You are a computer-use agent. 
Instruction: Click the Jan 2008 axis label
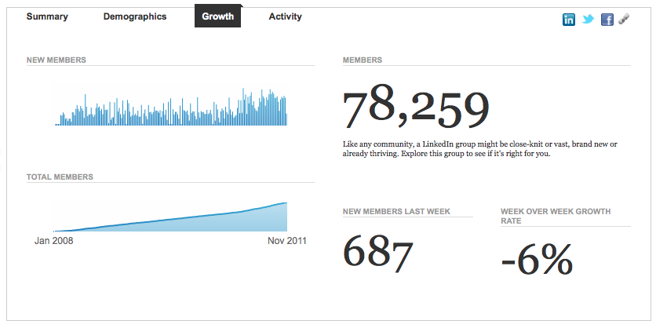[x=54, y=241]
